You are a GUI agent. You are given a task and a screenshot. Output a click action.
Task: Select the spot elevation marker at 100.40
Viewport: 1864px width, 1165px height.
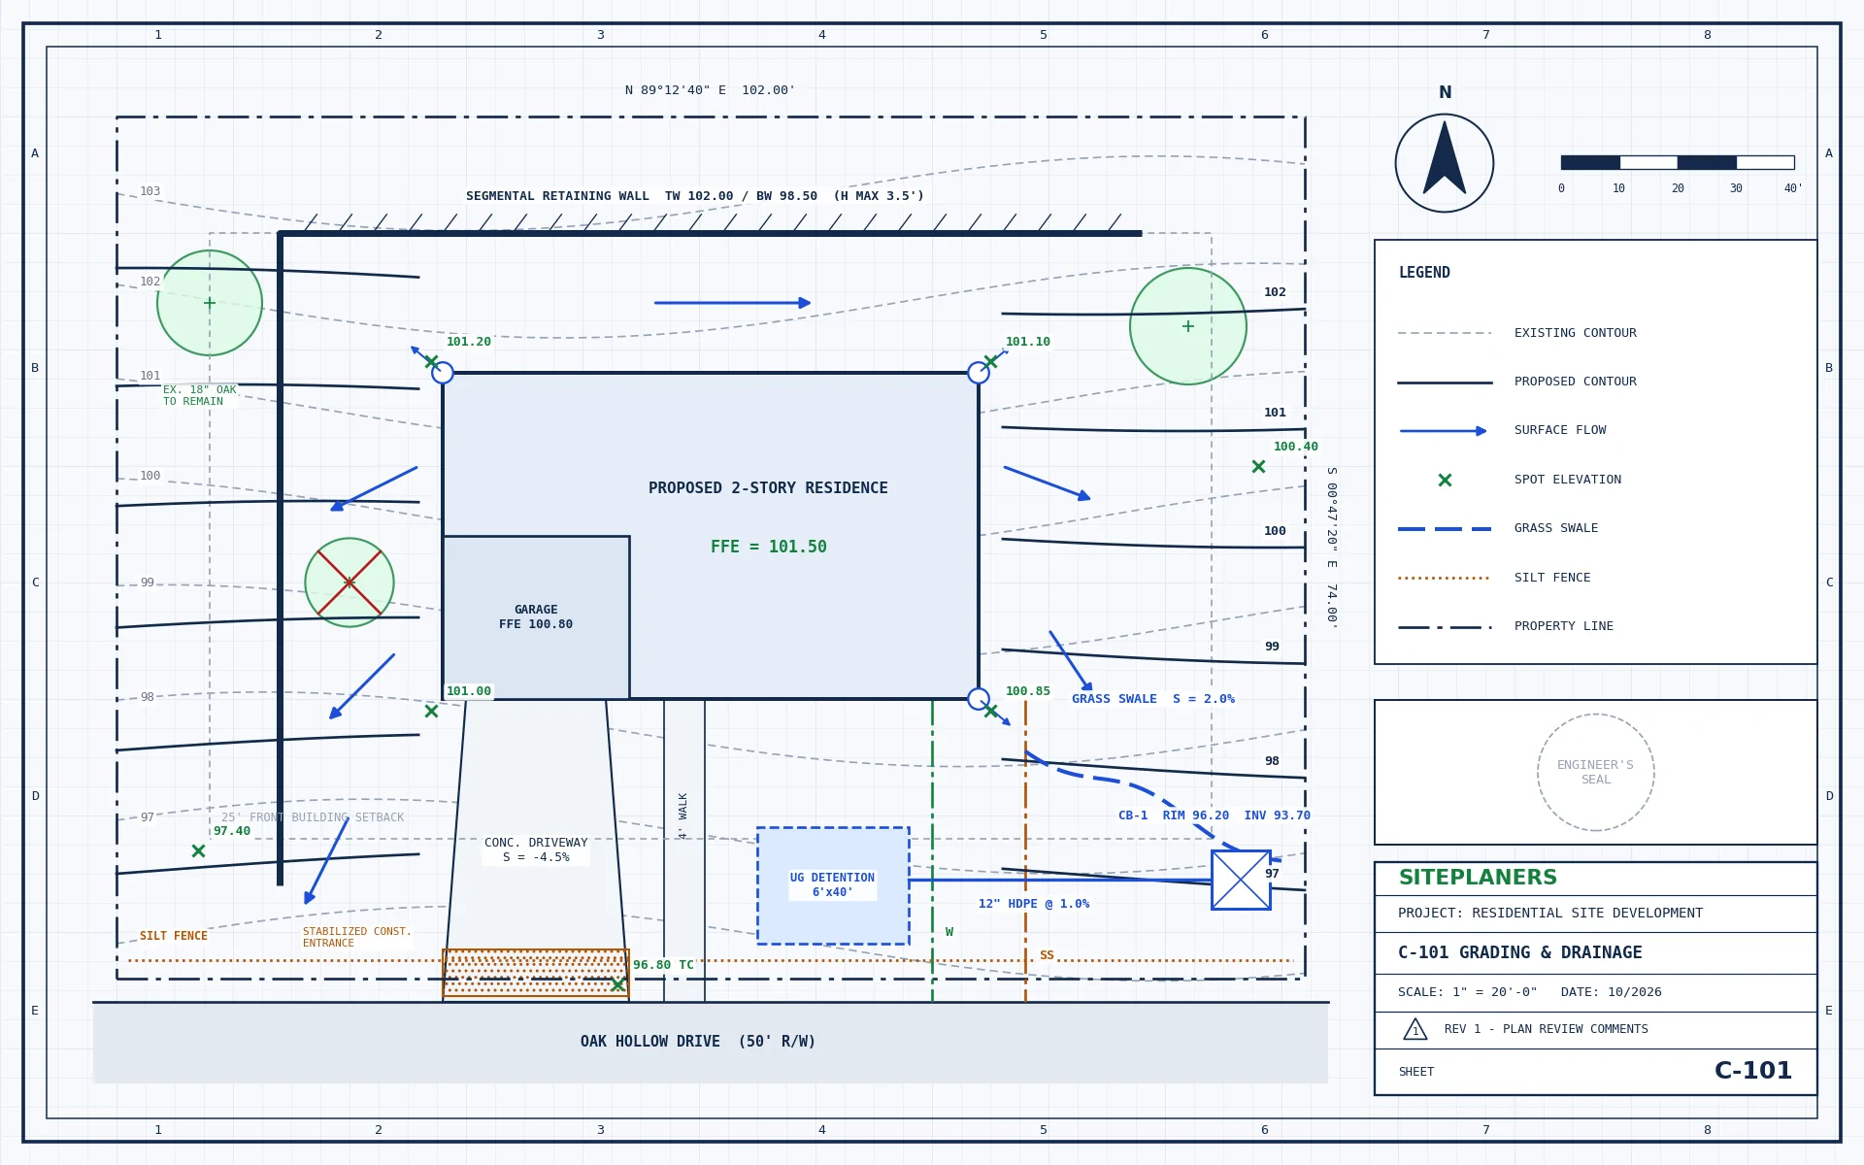[x=1258, y=467]
